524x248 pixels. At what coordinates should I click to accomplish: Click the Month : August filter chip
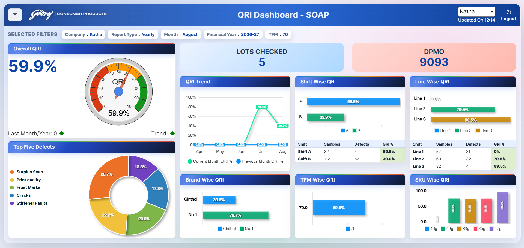181,34
